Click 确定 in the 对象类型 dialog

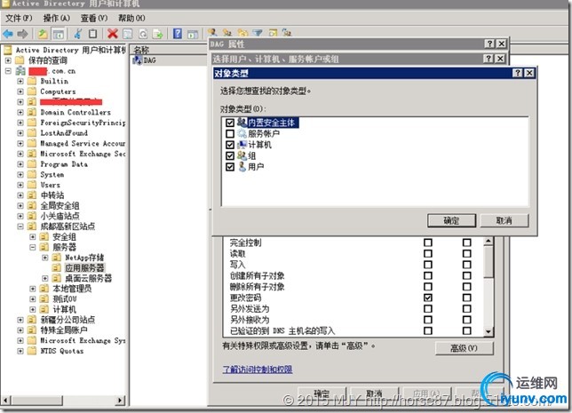tap(451, 220)
